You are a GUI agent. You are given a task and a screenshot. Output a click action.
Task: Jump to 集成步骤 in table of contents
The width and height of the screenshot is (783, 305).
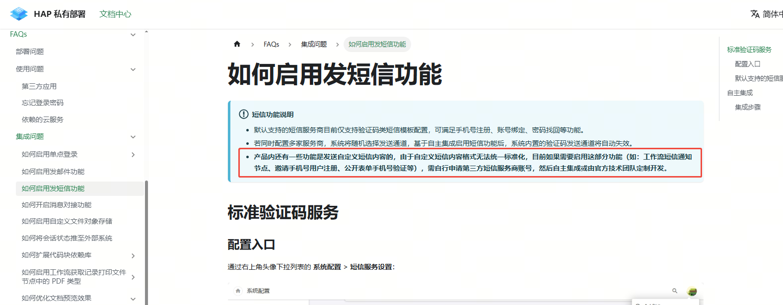tap(748, 107)
